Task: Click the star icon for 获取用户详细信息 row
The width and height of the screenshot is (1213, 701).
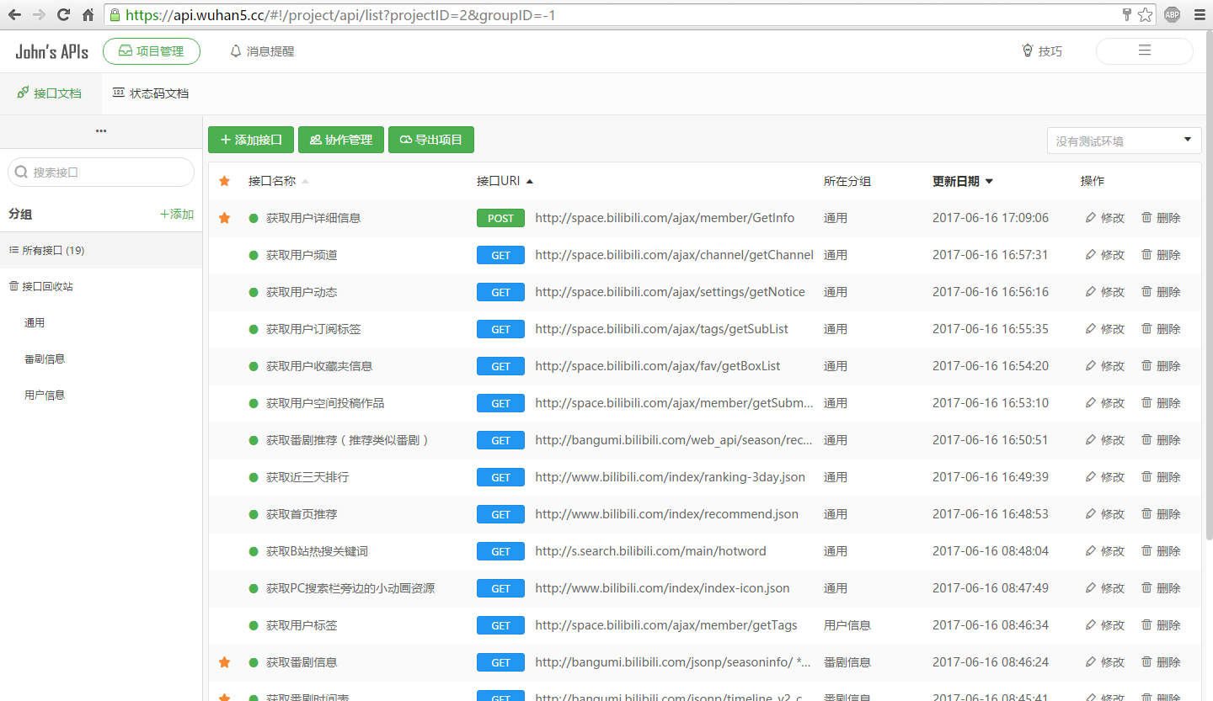Action: [x=224, y=218]
